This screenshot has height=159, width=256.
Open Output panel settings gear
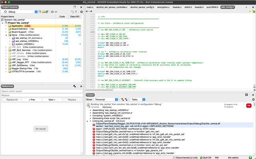pos(253,99)
